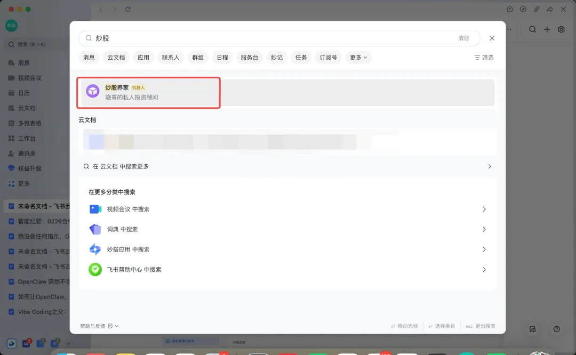Click the help question mark icon
Screen dimensions: 576x355
tap(556, 329)
